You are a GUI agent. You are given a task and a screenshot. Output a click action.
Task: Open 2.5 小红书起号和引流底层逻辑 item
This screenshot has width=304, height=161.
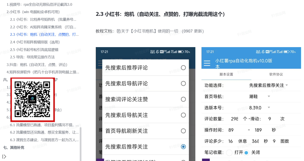pyautogui.click(x=34, y=50)
